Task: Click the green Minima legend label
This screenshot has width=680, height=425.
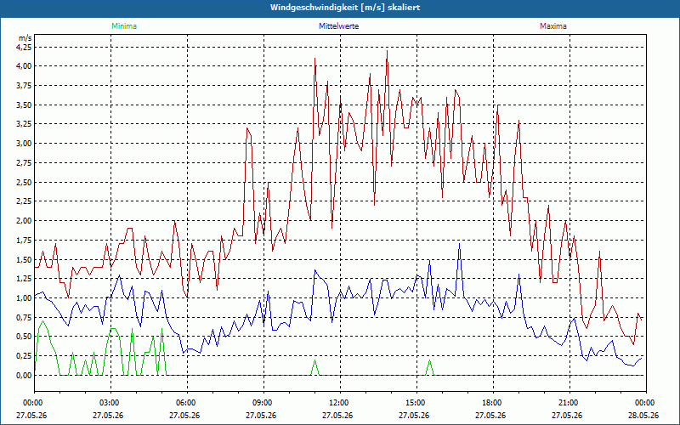Action: click(x=124, y=26)
